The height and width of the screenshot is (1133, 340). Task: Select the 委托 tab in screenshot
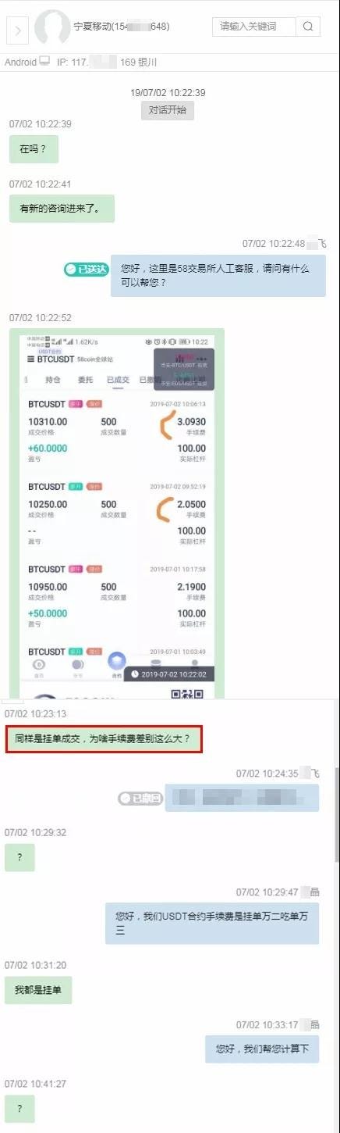point(85,380)
